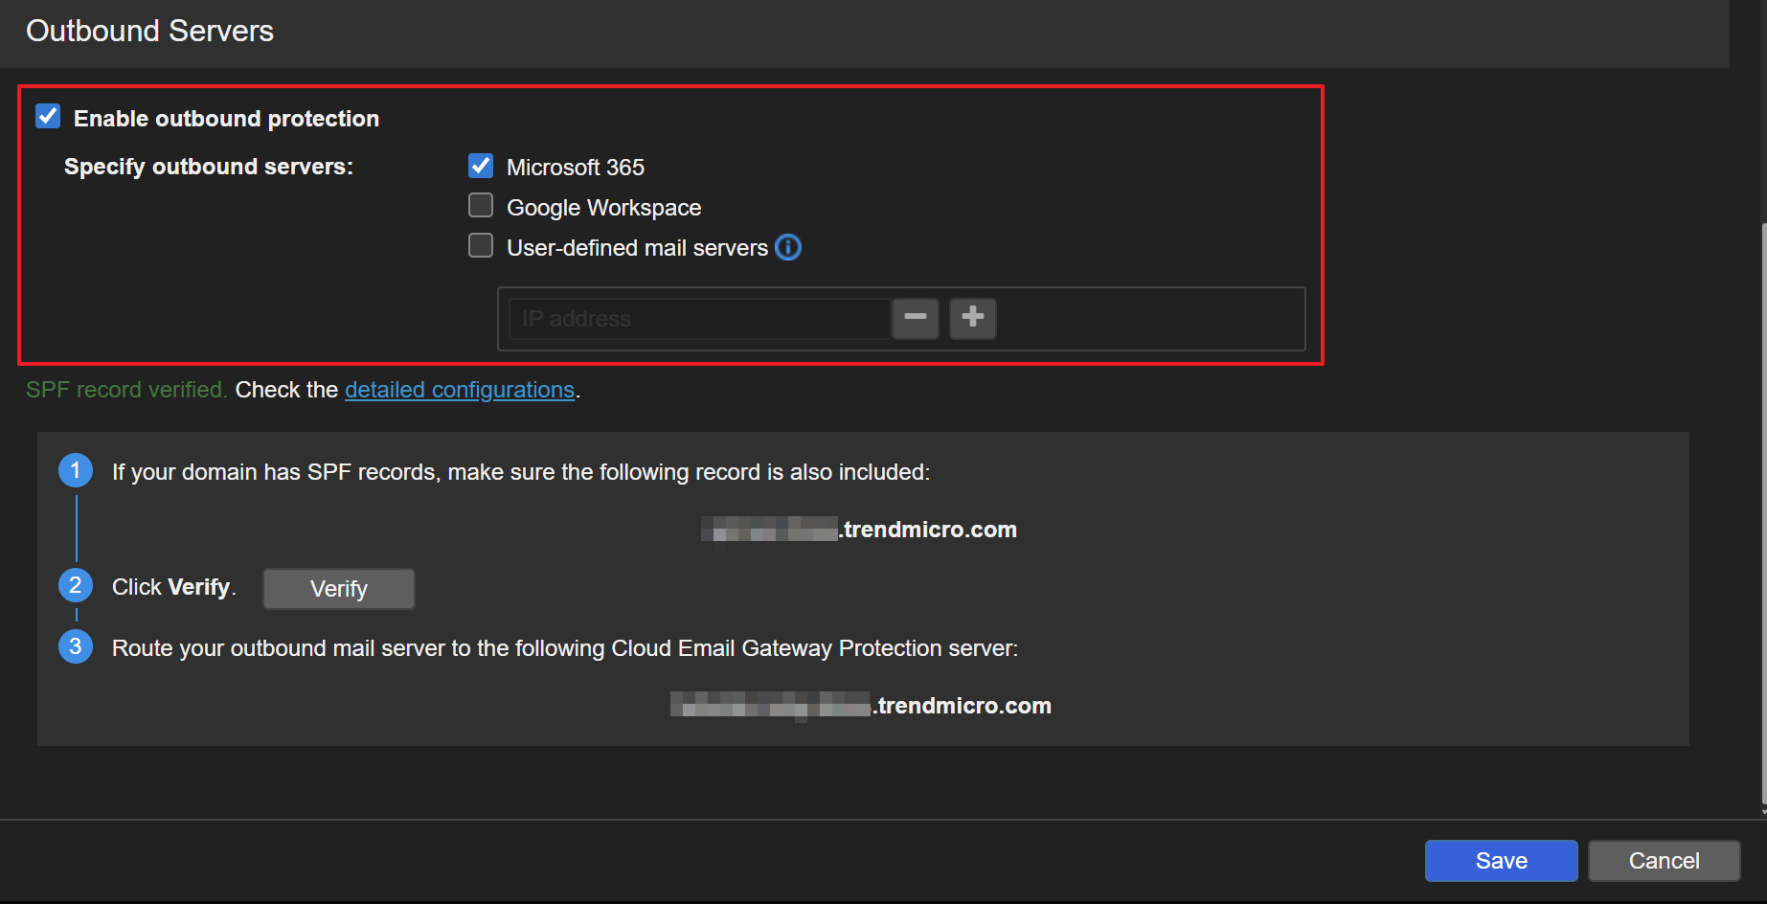Click the SPF record verified status message
Viewport: 1767px width, 904px height.
(x=125, y=390)
